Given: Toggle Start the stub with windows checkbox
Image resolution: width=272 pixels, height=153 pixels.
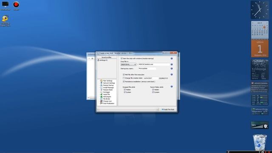Looking at the screenshot, I should 122,59.
